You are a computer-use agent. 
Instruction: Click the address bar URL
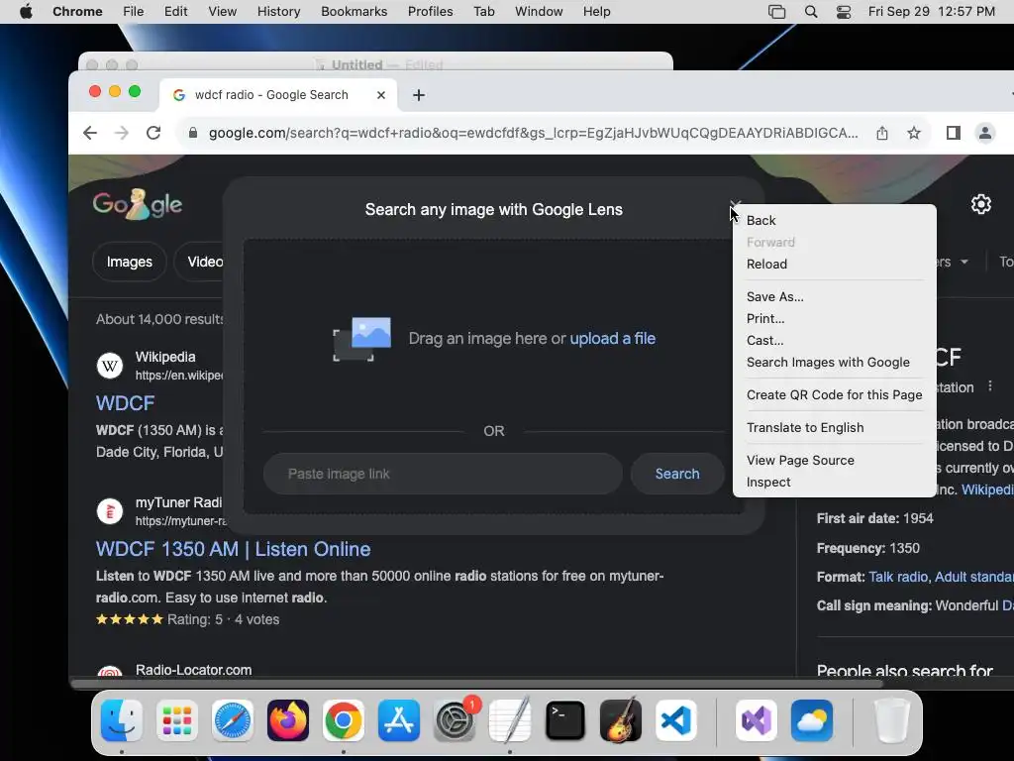point(533,133)
